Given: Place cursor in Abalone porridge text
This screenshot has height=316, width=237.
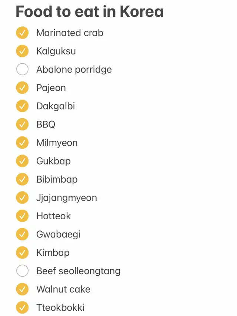Looking at the screenshot, I should [74, 70].
